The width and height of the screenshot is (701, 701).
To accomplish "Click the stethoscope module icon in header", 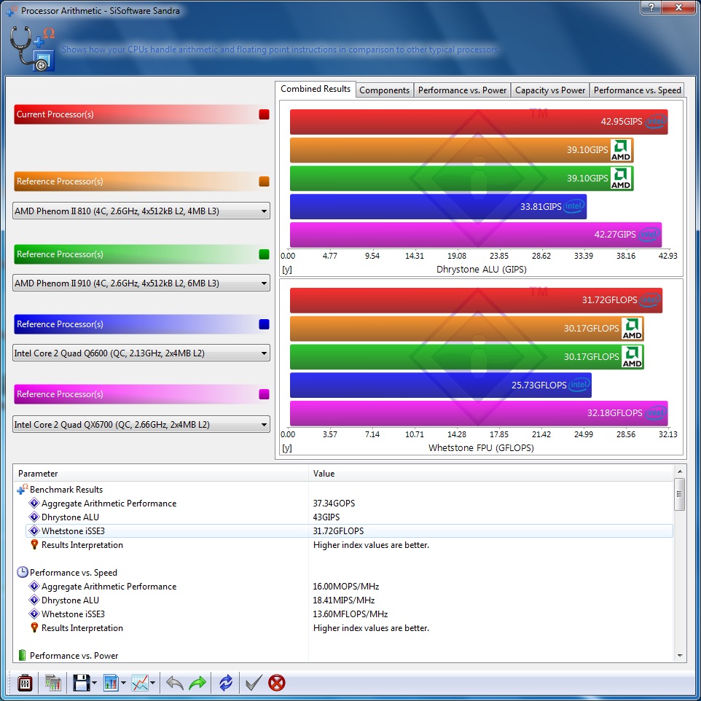I will pos(32,48).
